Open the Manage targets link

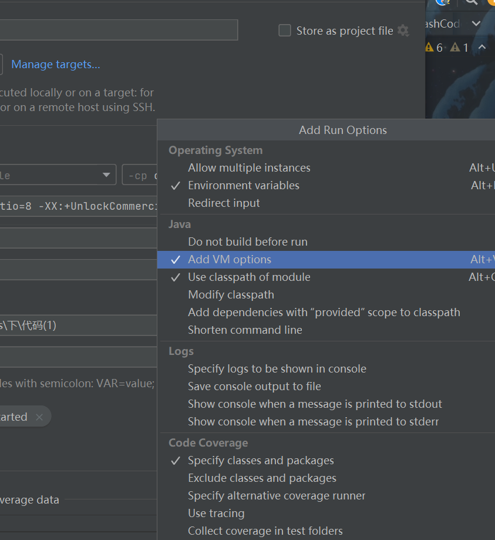56,65
